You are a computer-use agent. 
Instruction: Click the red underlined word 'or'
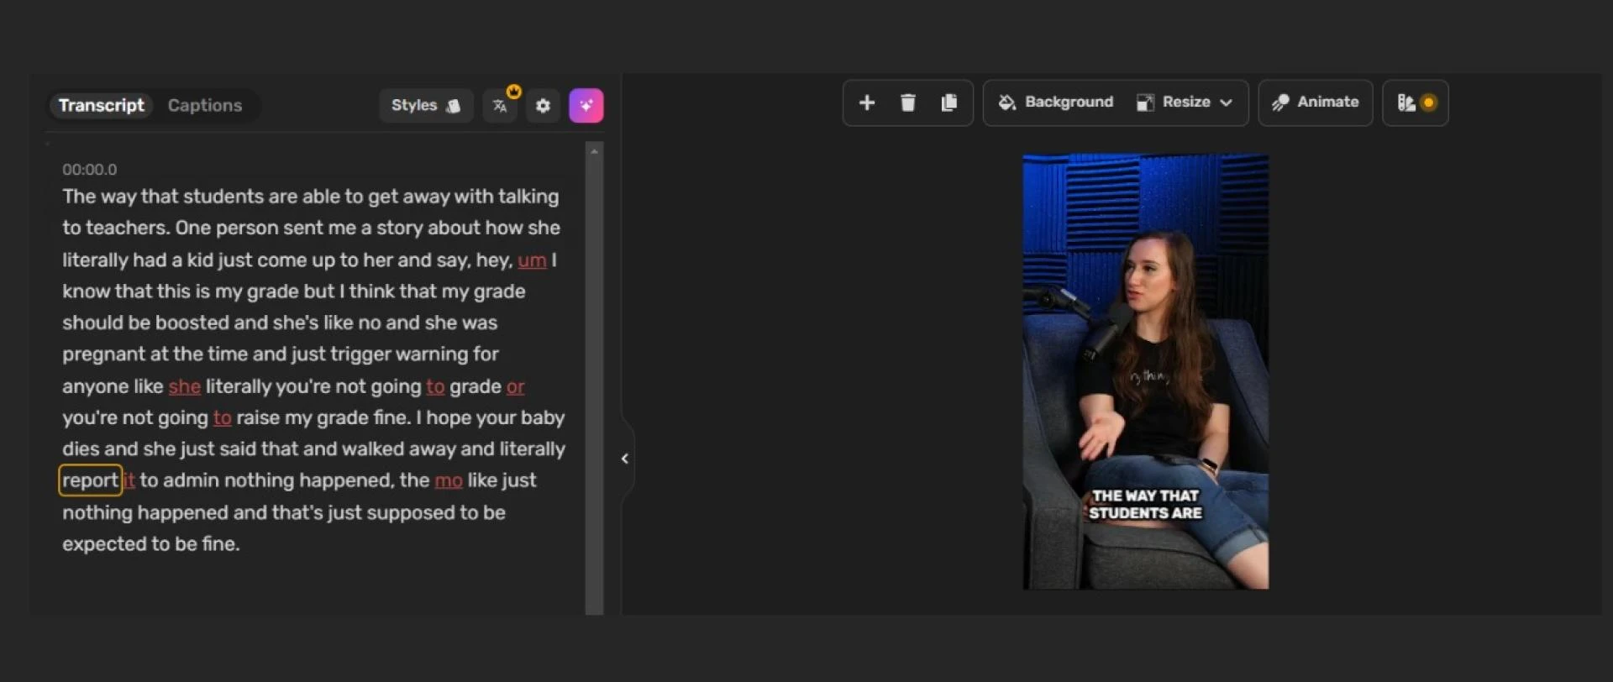[515, 386]
